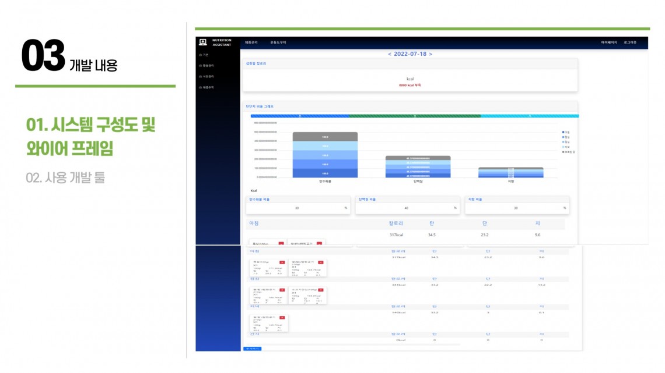Open the 운동도우미 top menu
Screen dimensions: 665x373
click(x=278, y=42)
